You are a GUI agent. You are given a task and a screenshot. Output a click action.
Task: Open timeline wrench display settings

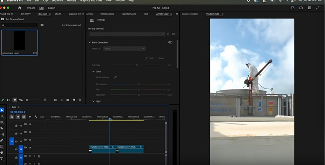36,117
